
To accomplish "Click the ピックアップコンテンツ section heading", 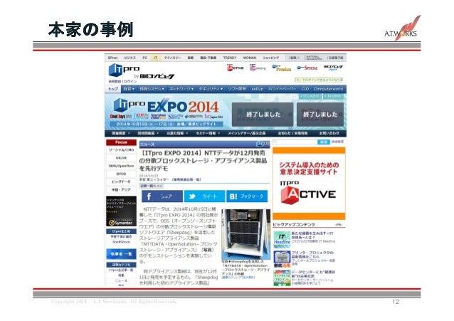I will 294,224.
